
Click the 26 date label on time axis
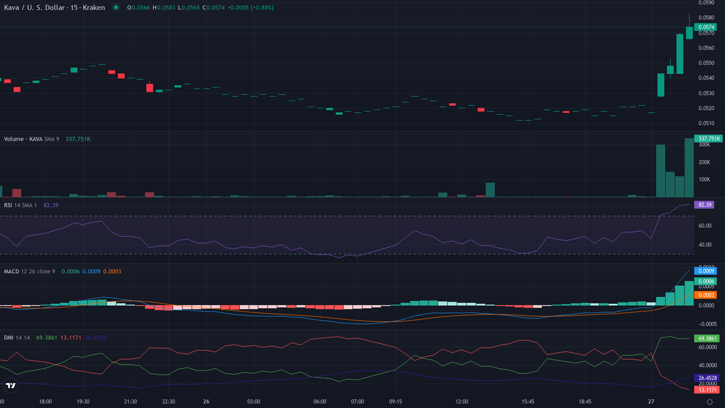click(x=206, y=401)
